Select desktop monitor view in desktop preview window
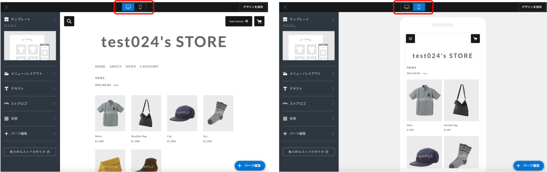Image resolution: width=547 pixels, height=172 pixels. [x=128, y=7]
